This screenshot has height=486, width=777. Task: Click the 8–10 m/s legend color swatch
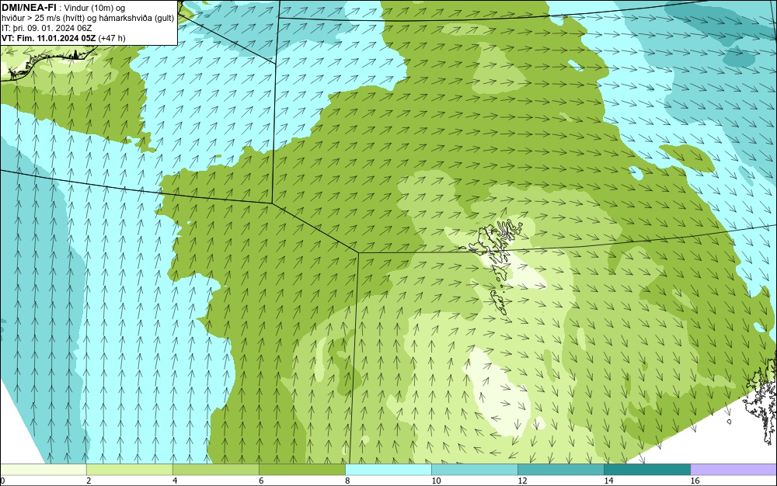pos(388,469)
